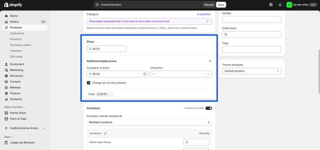Open the Category dropdown
Screen dimensions: 320x150
(x=149, y=22)
